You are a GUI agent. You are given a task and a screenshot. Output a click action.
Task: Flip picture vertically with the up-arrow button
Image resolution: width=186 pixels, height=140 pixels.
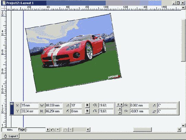tap(87, 111)
